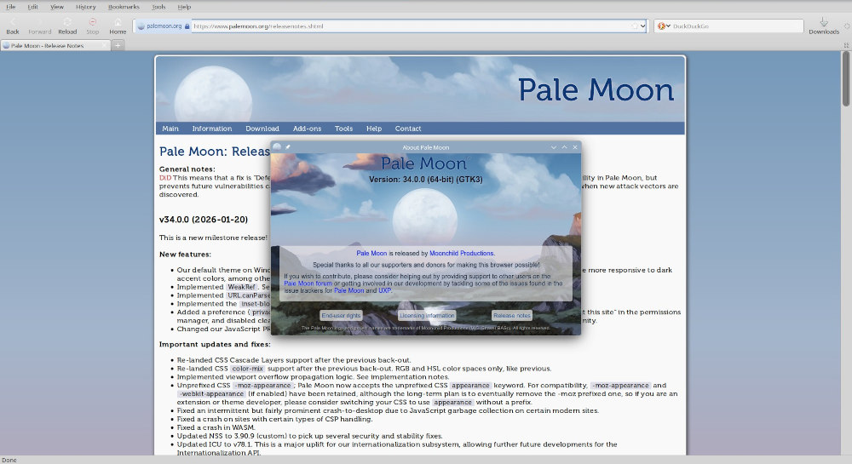The image size is (852, 464).
Task: Click the Stop loading button
Action: click(92, 26)
